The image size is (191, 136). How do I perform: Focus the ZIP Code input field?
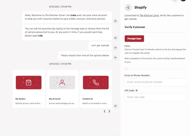coord(156,97)
